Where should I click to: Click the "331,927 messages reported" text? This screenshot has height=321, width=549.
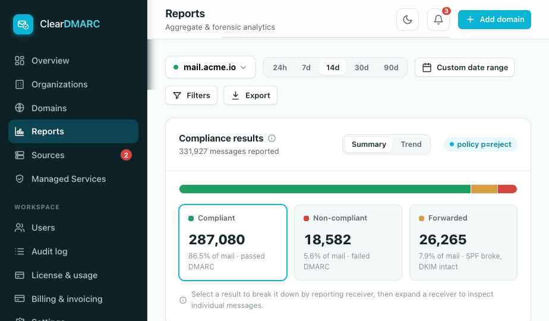coord(229,152)
